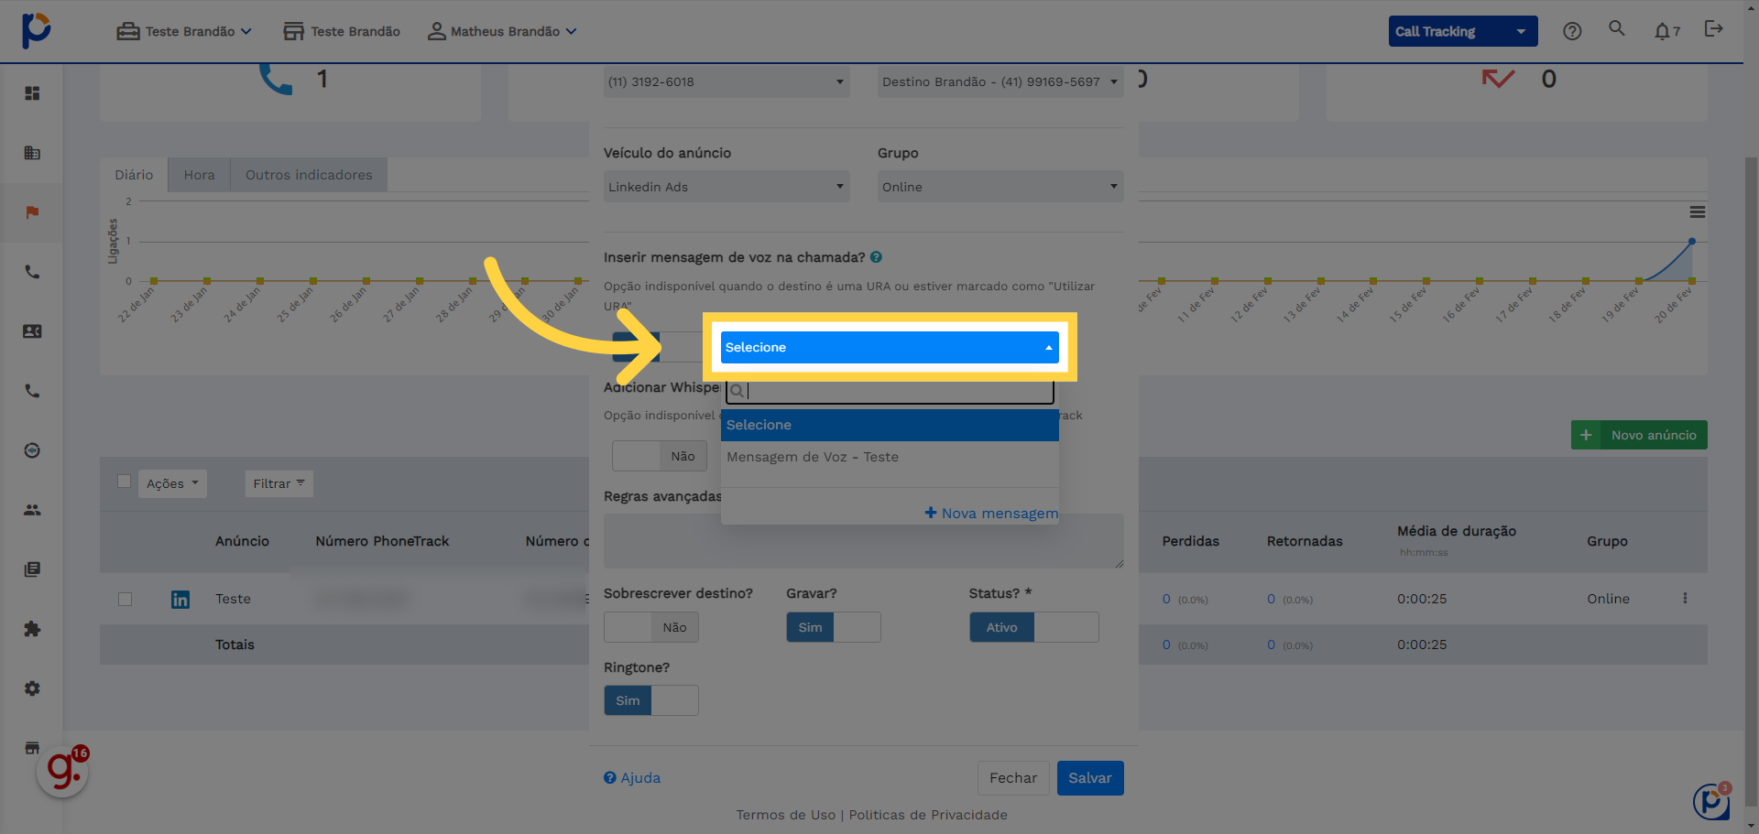Open the Veículo do anúncio Linkedin Ads dropdown
Image resolution: width=1759 pixels, height=834 pixels.
[x=727, y=187]
